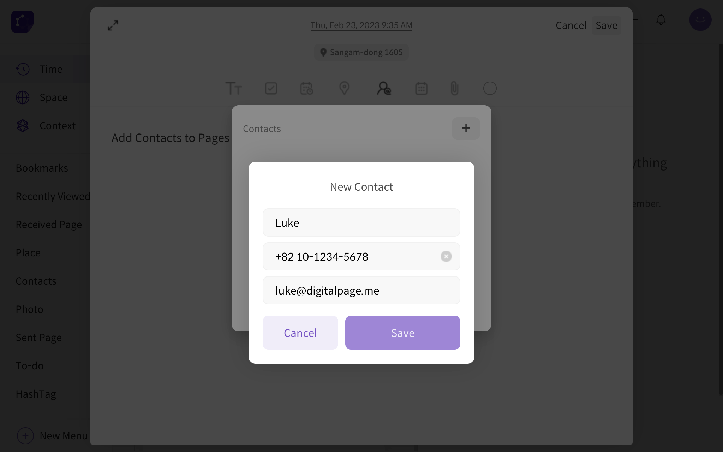
Task: Add new contact with plus button
Action: click(x=466, y=128)
